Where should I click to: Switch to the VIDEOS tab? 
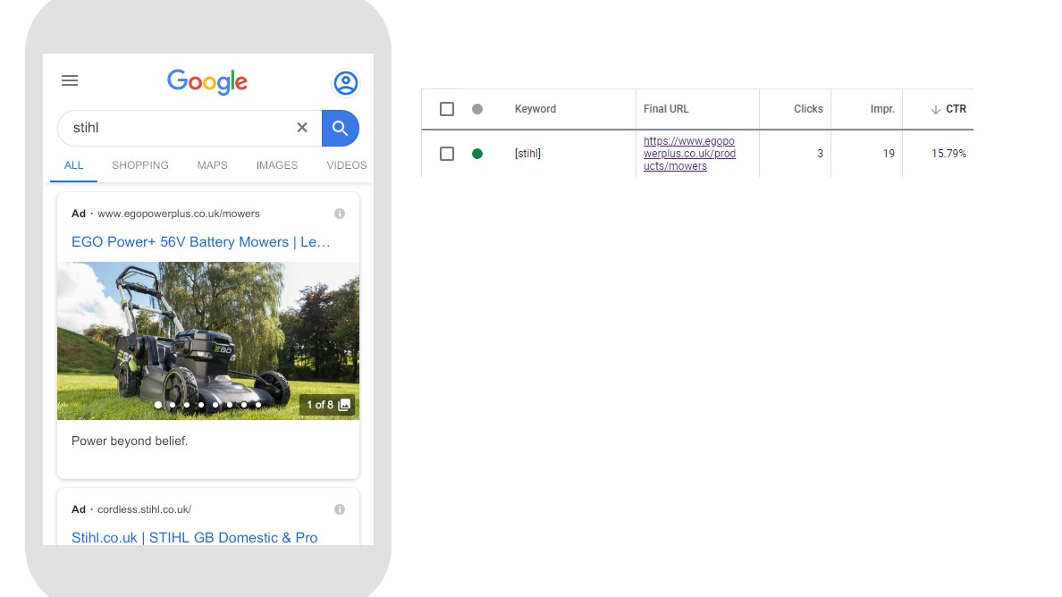click(347, 165)
